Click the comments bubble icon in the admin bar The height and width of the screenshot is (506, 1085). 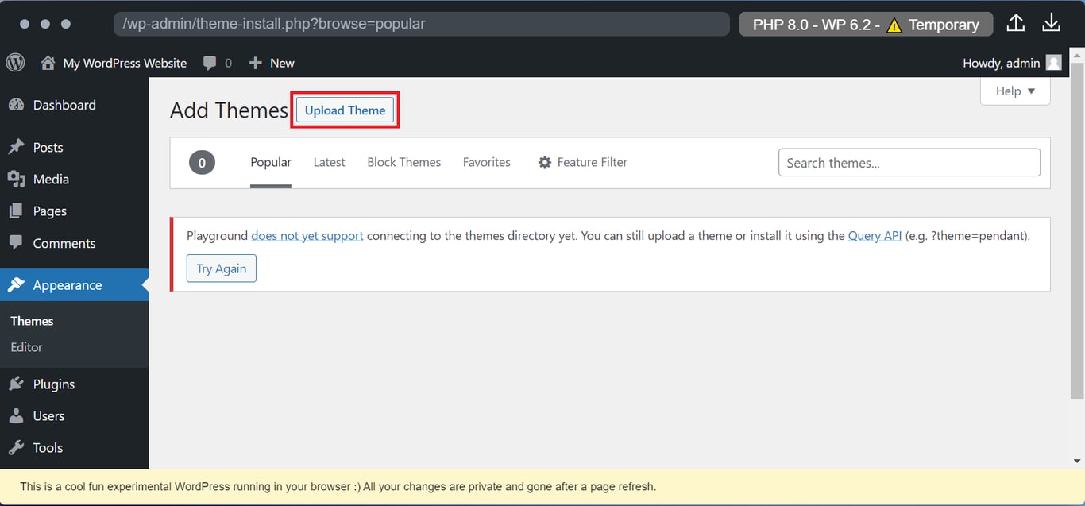207,62
